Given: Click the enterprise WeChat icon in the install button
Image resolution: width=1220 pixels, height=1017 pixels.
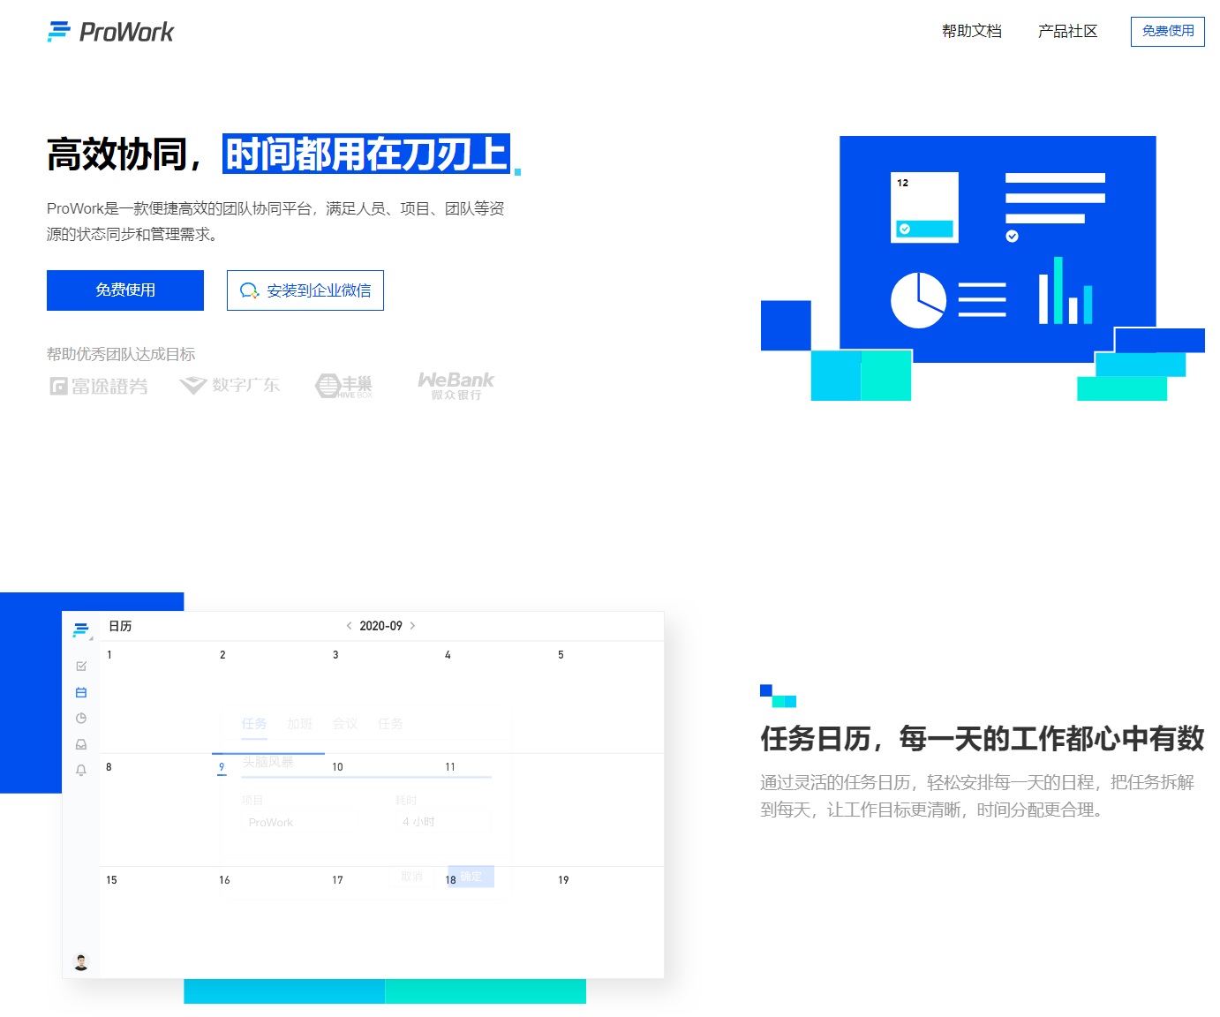Looking at the screenshot, I should 250,290.
